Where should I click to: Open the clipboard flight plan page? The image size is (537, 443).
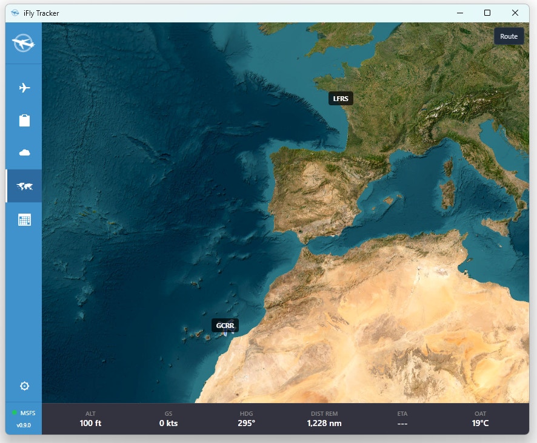pyautogui.click(x=24, y=120)
